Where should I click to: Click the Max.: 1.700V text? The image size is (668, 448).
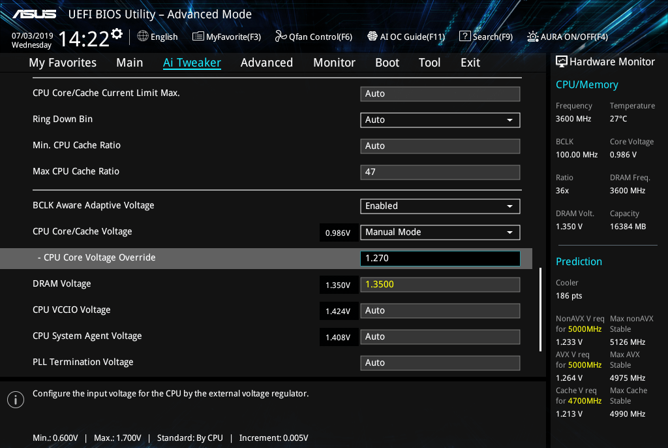click(117, 438)
